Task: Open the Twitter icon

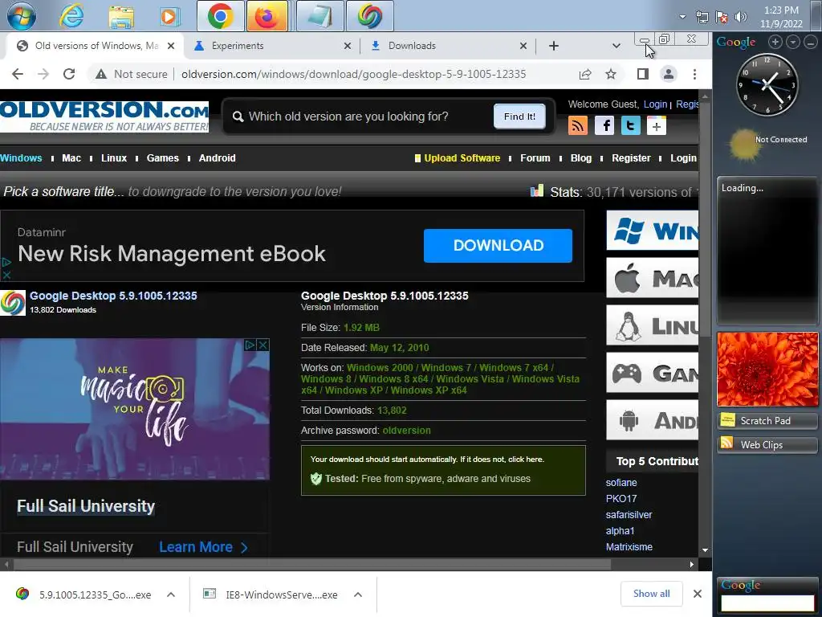Action: pos(631,125)
